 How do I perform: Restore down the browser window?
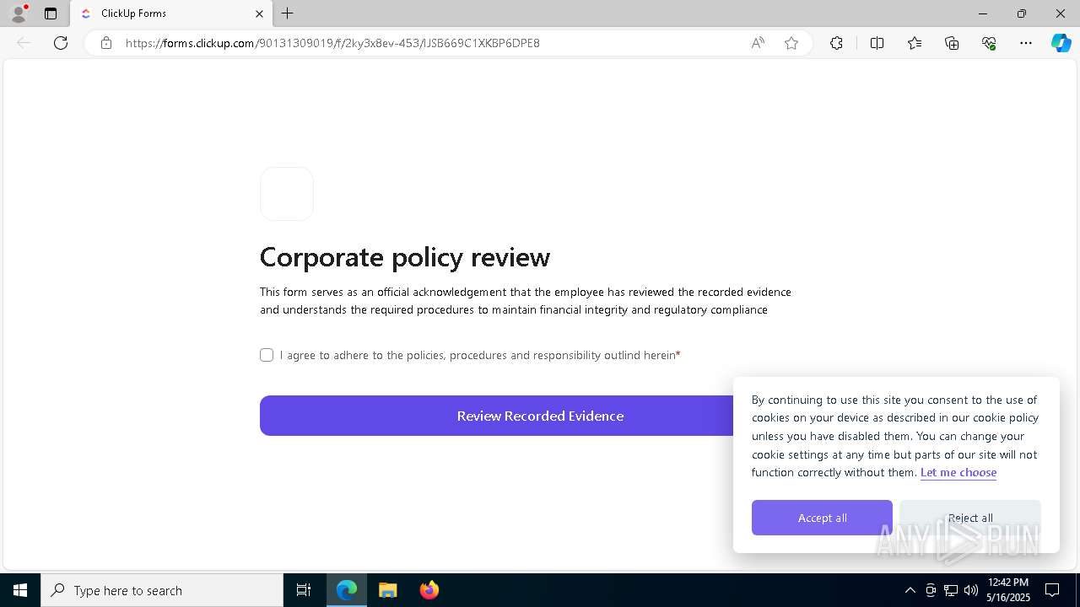(1022, 13)
